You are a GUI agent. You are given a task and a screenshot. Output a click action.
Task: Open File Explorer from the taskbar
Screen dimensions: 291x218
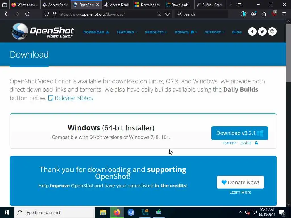[x=103, y=212]
